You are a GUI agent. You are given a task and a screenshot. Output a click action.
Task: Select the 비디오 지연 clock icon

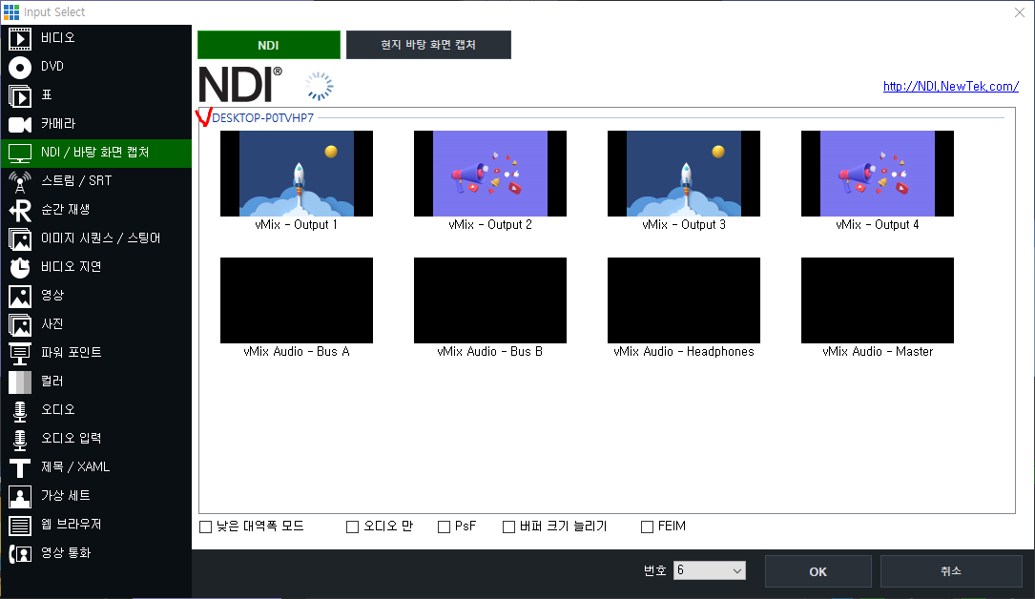point(20,268)
